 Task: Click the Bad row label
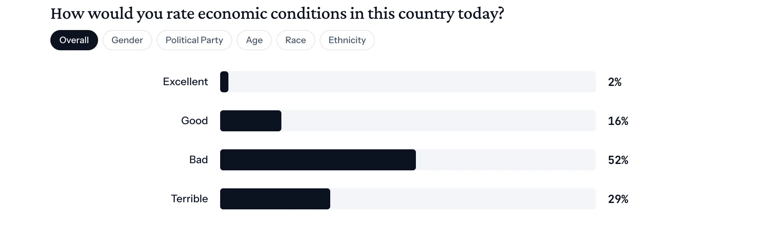coord(198,160)
